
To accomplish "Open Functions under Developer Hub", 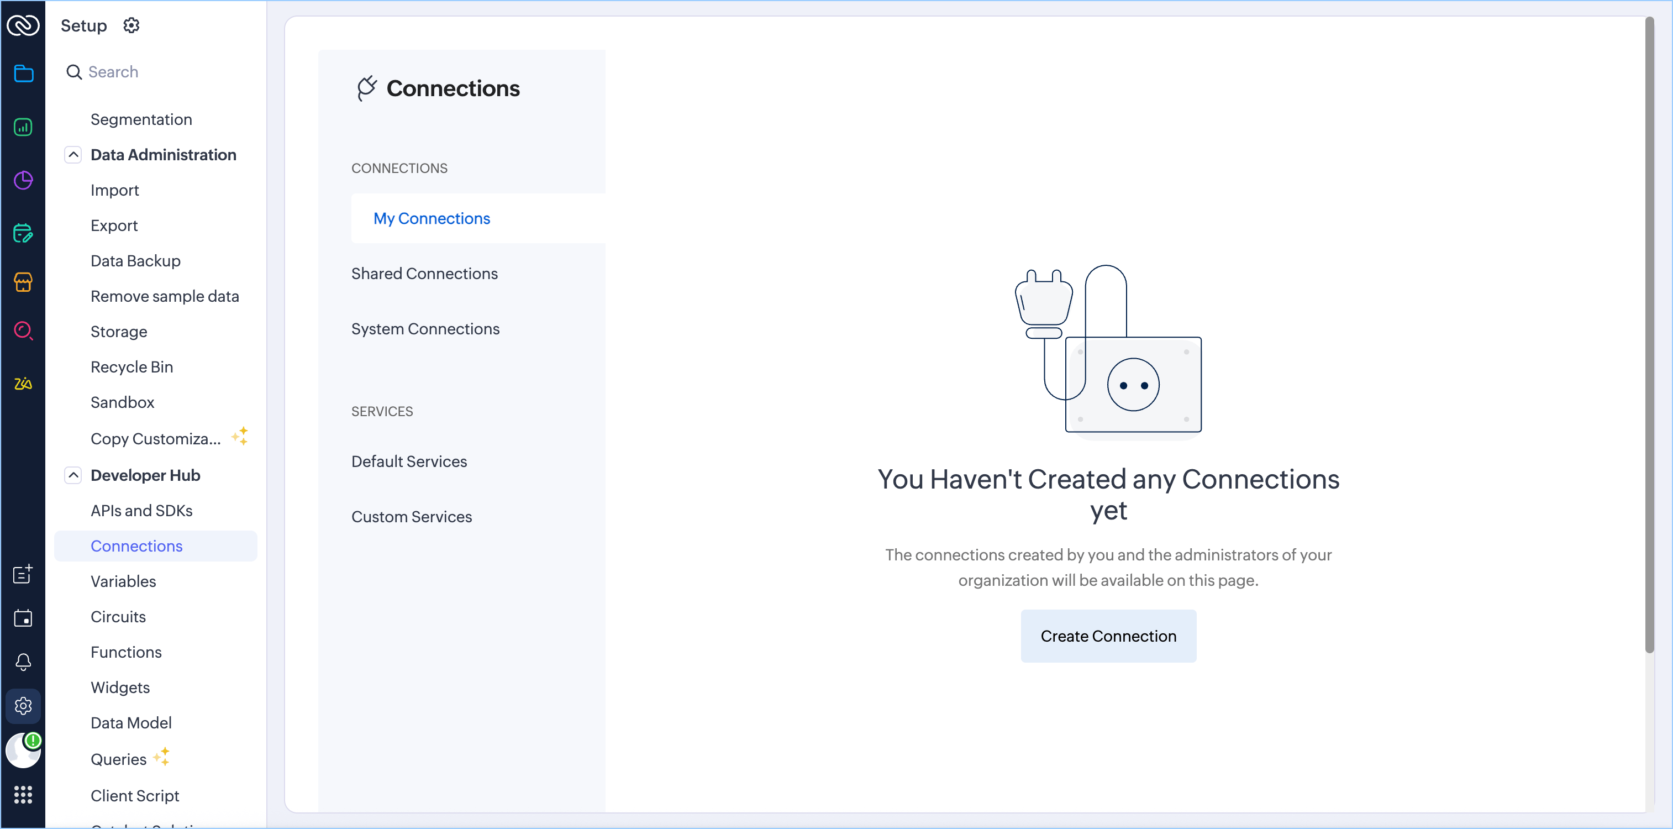I will pos(126,652).
